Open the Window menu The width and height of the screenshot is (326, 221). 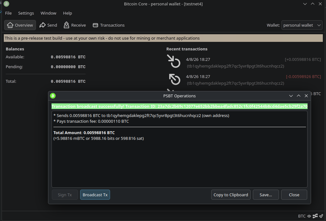pyautogui.click(x=48, y=13)
